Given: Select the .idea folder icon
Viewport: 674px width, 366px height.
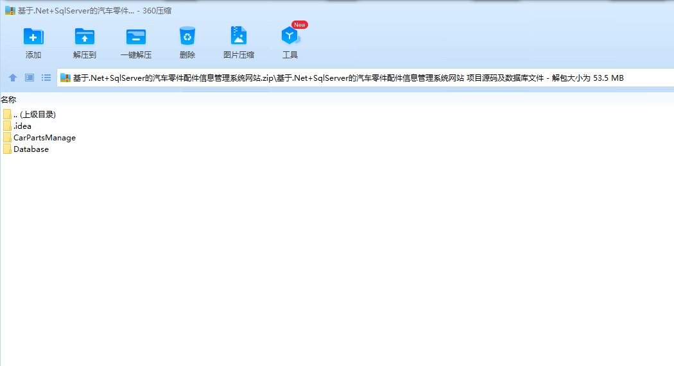Looking at the screenshot, I should pos(7,126).
